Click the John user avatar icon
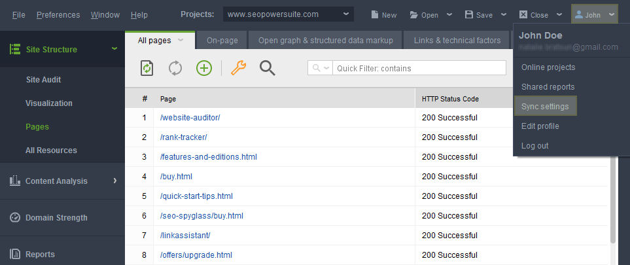630x265 pixels. (578, 15)
